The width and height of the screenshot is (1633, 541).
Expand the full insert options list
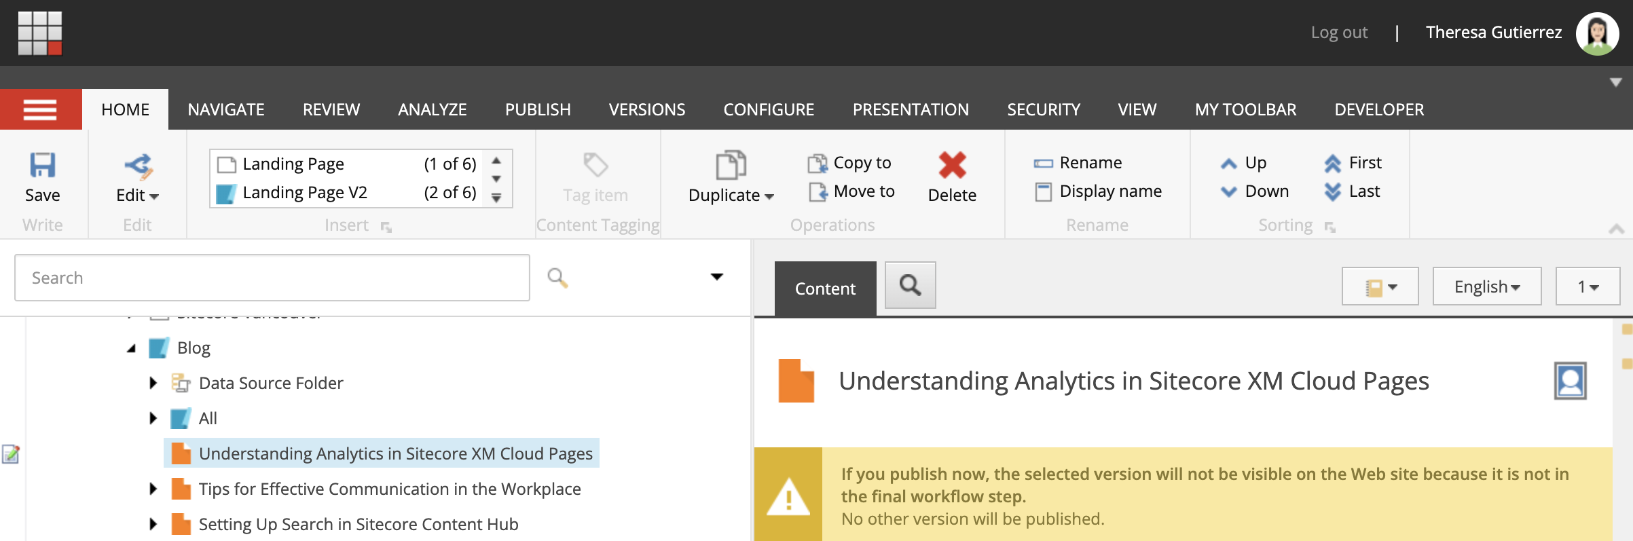click(x=496, y=198)
